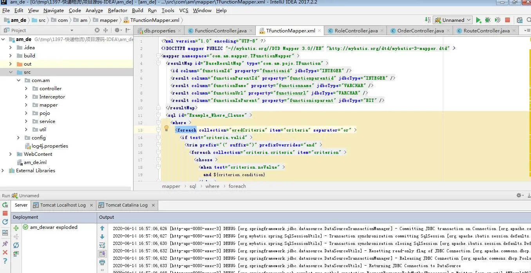The image size is (531, 273).
Task: Toggle scroll to end in the Output console
Action: pos(102,254)
